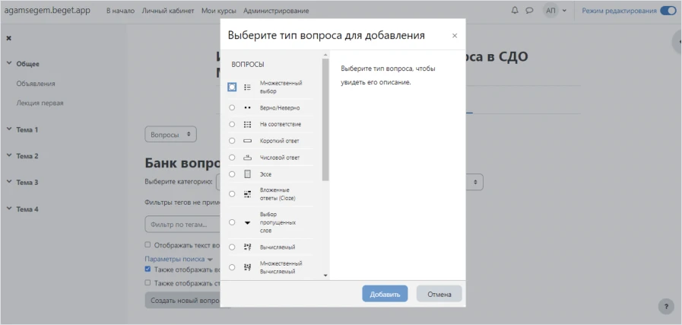Close the question type dialog
The image size is (682, 325).
pos(455,36)
